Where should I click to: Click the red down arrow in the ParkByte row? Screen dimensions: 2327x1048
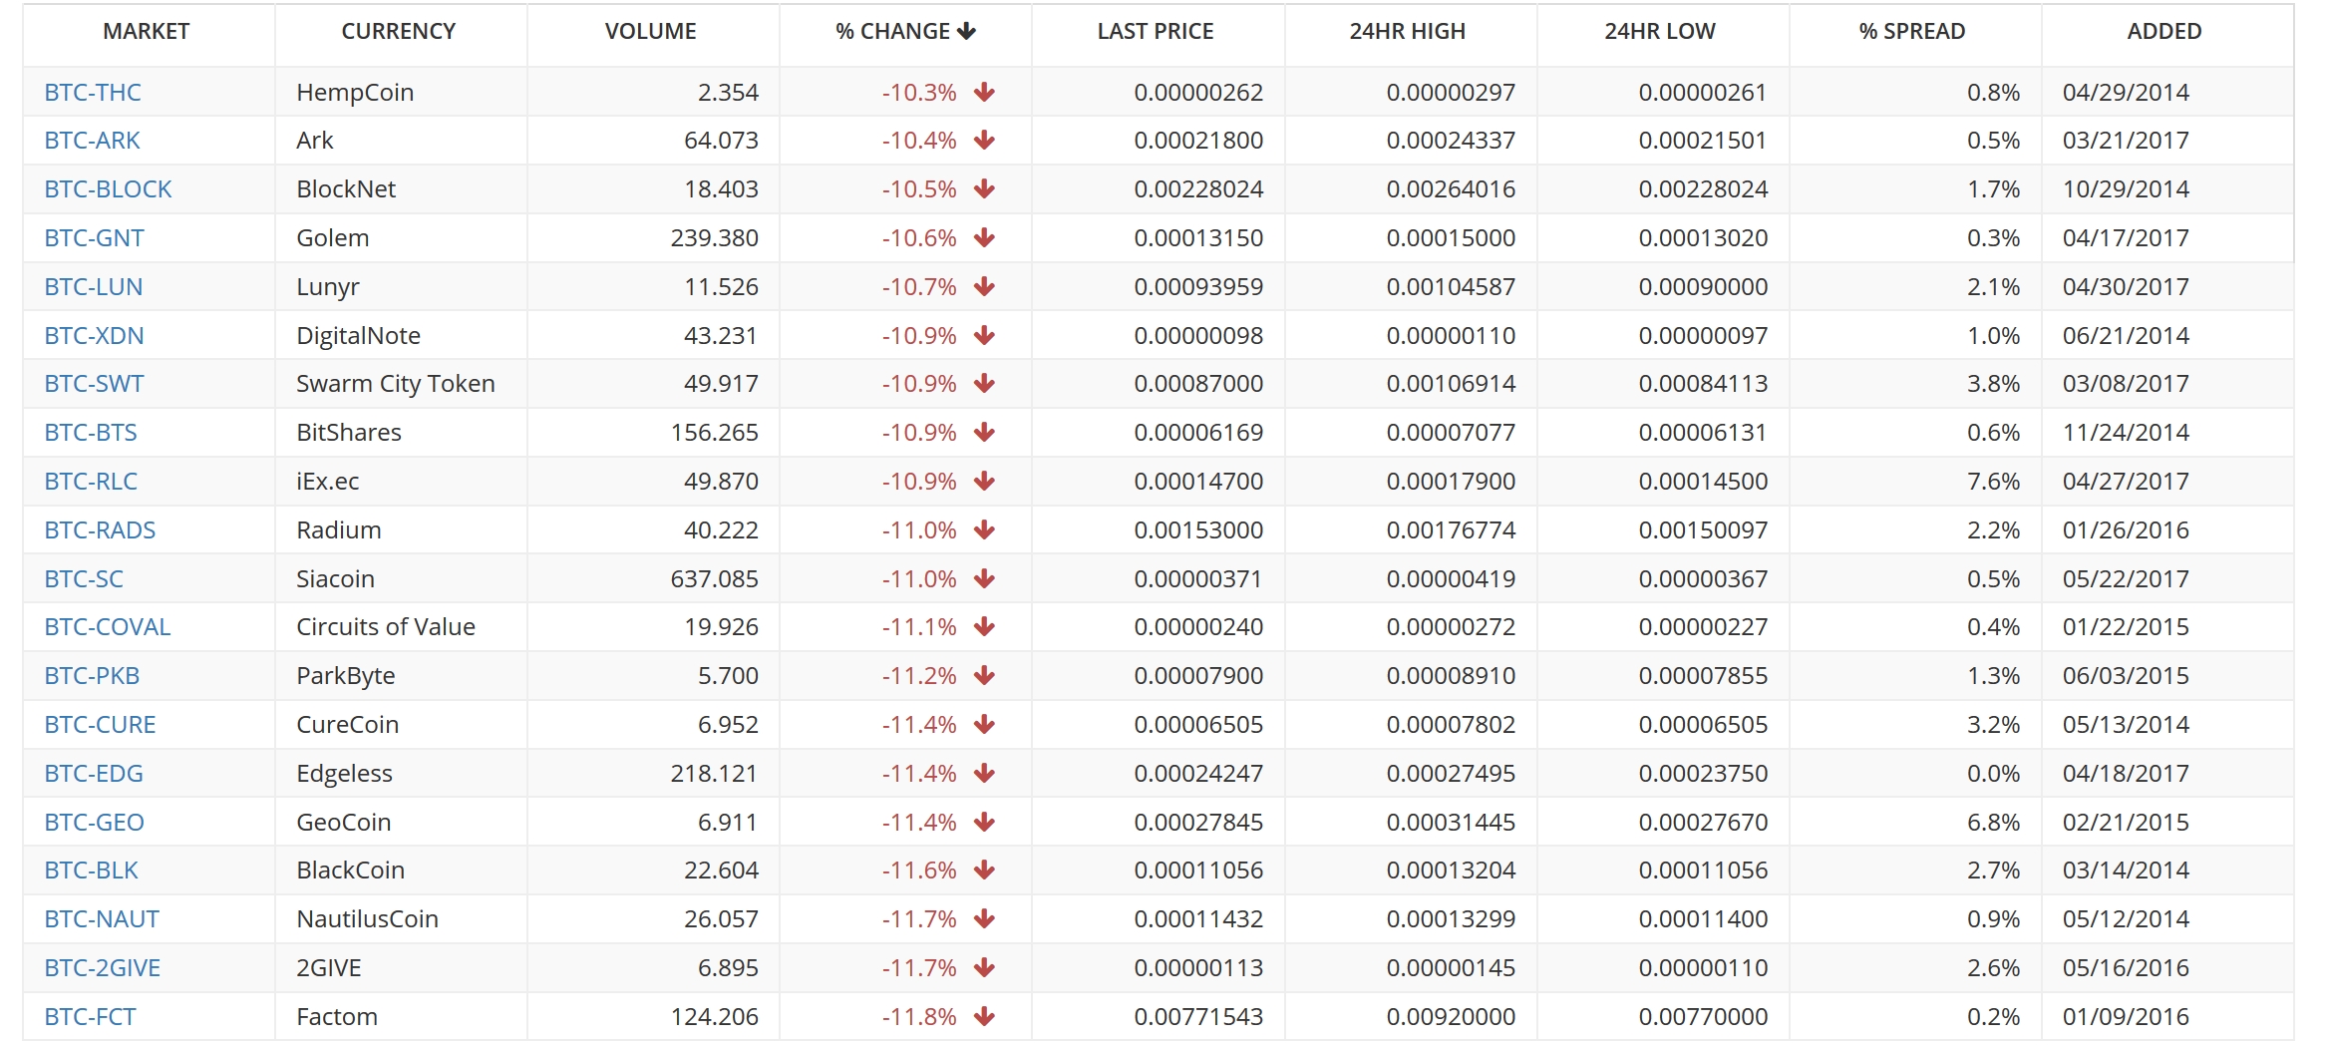[984, 675]
